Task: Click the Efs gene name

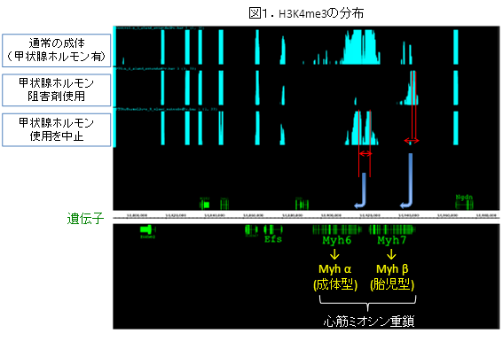Action: point(273,239)
